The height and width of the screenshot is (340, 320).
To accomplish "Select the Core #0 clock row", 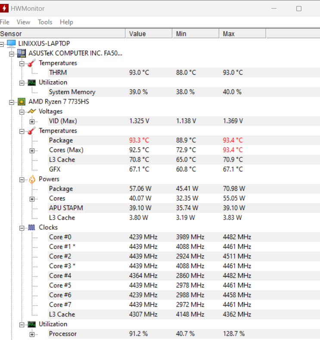I will [x=184, y=237].
